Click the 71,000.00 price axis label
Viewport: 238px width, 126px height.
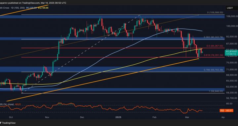pos(231,70)
